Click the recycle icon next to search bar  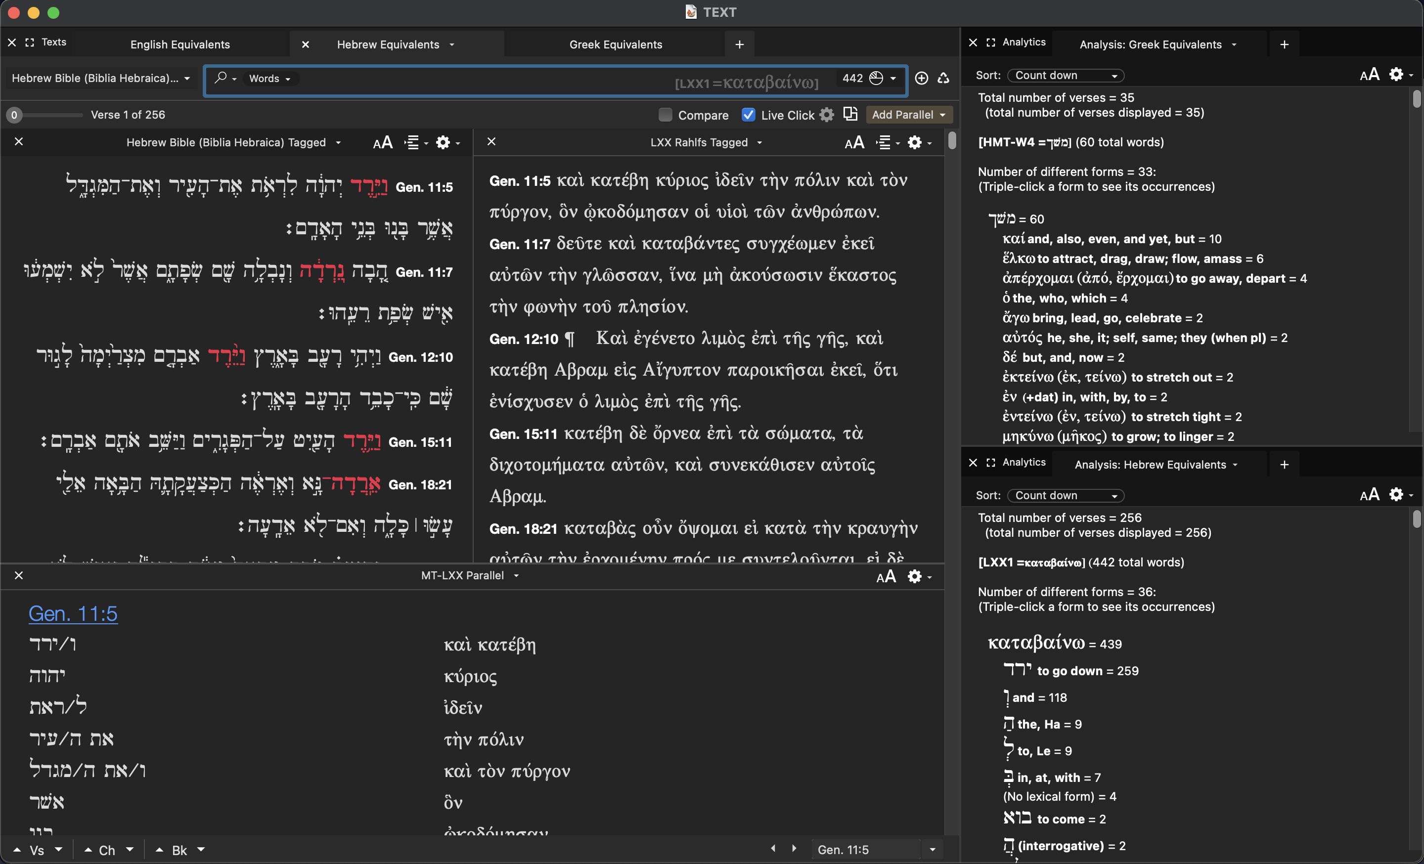tap(944, 78)
